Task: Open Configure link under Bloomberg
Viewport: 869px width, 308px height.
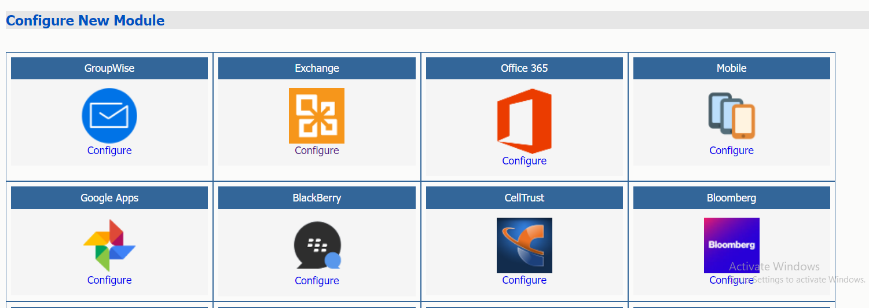Action: [x=731, y=280]
